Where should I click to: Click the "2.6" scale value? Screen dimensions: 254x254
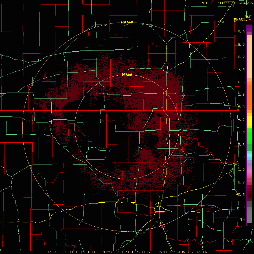pos(241,145)
